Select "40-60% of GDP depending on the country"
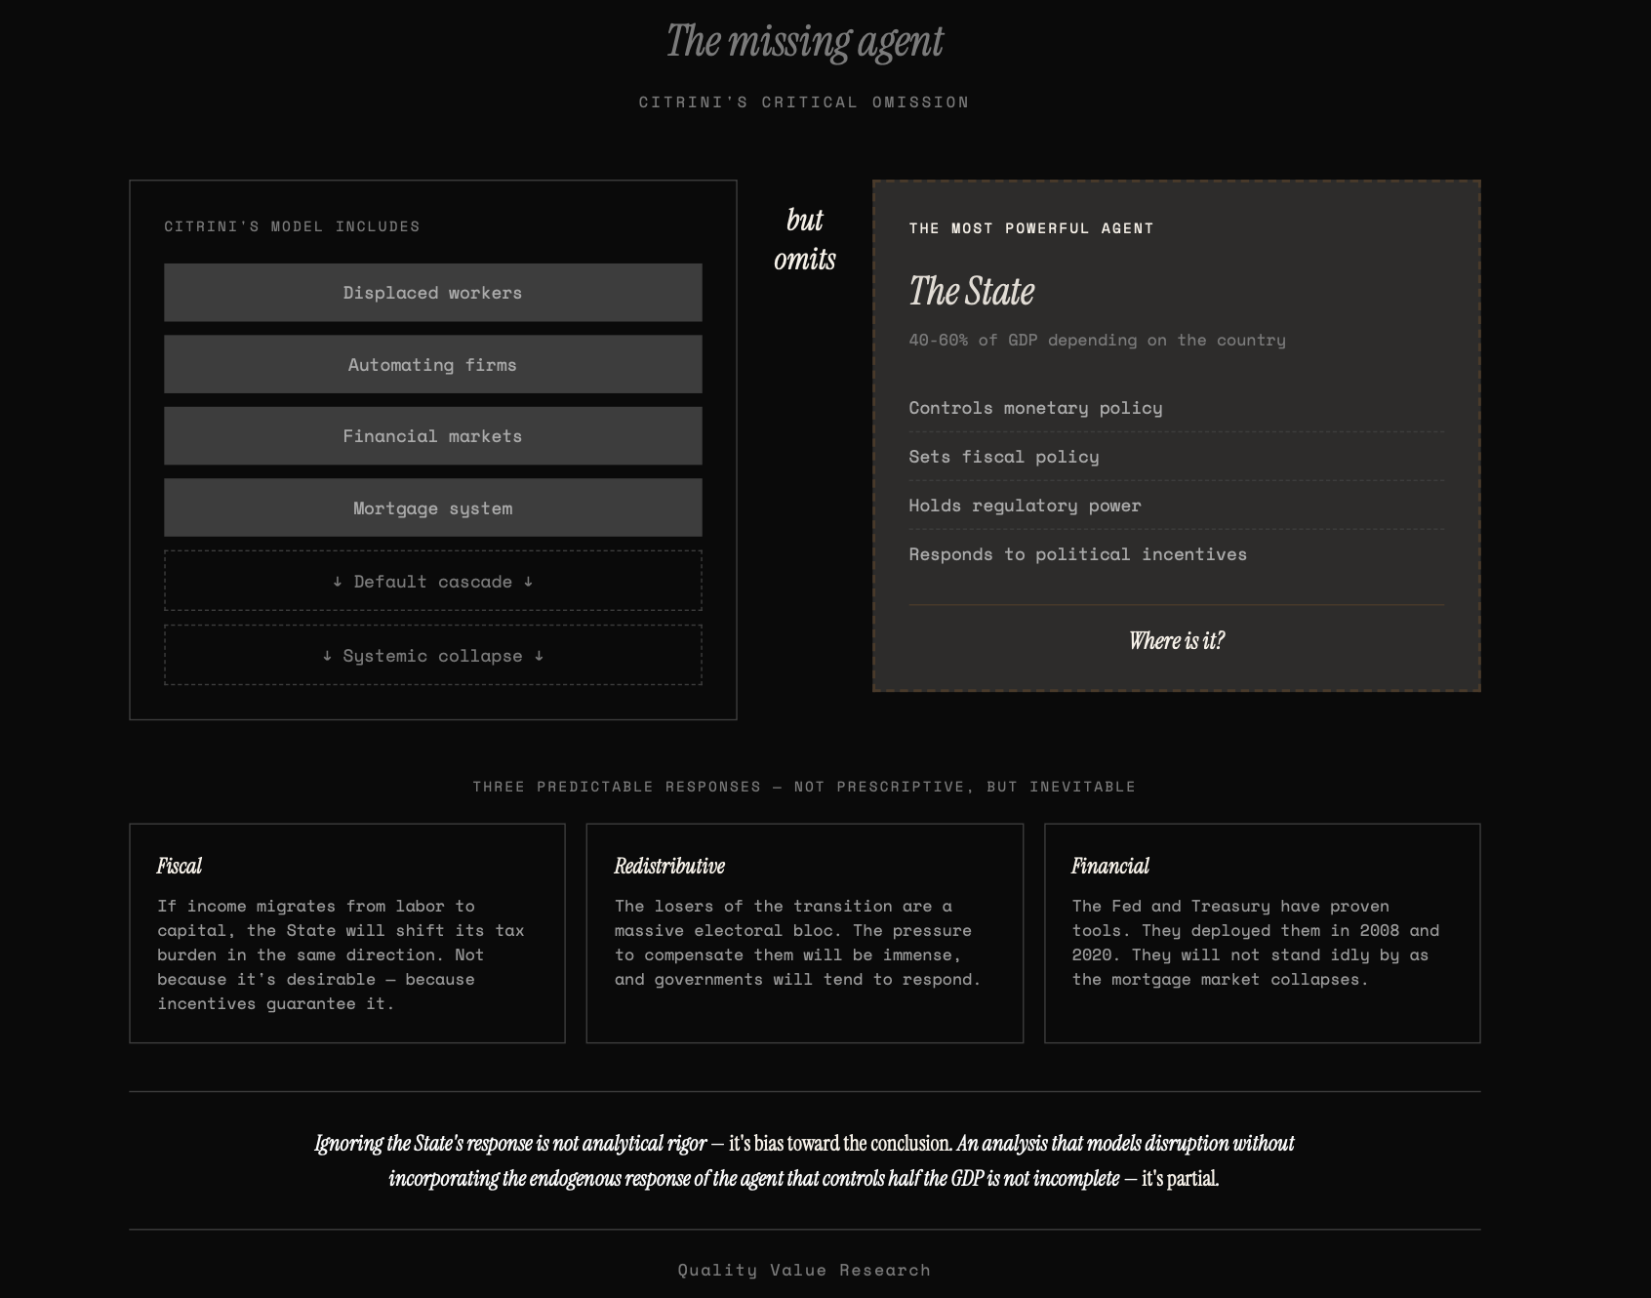Viewport: 1651px width, 1298px height. 1097,340
